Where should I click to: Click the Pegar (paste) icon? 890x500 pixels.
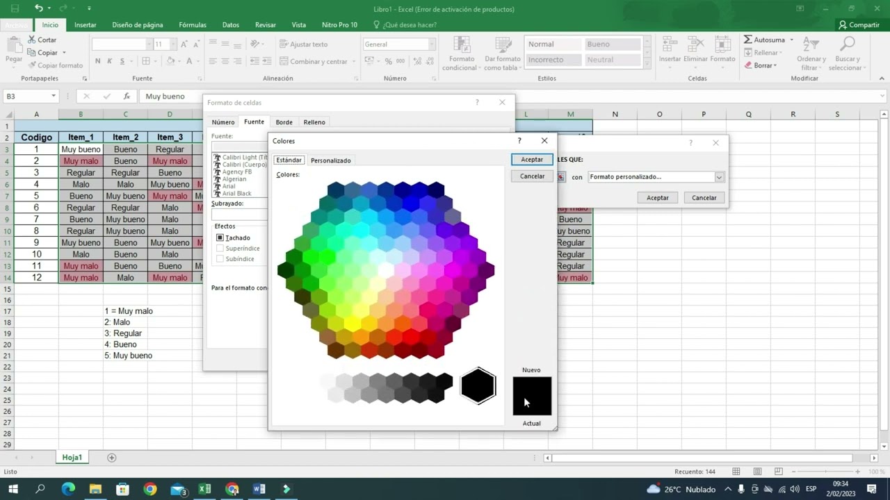(x=14, y=46)
